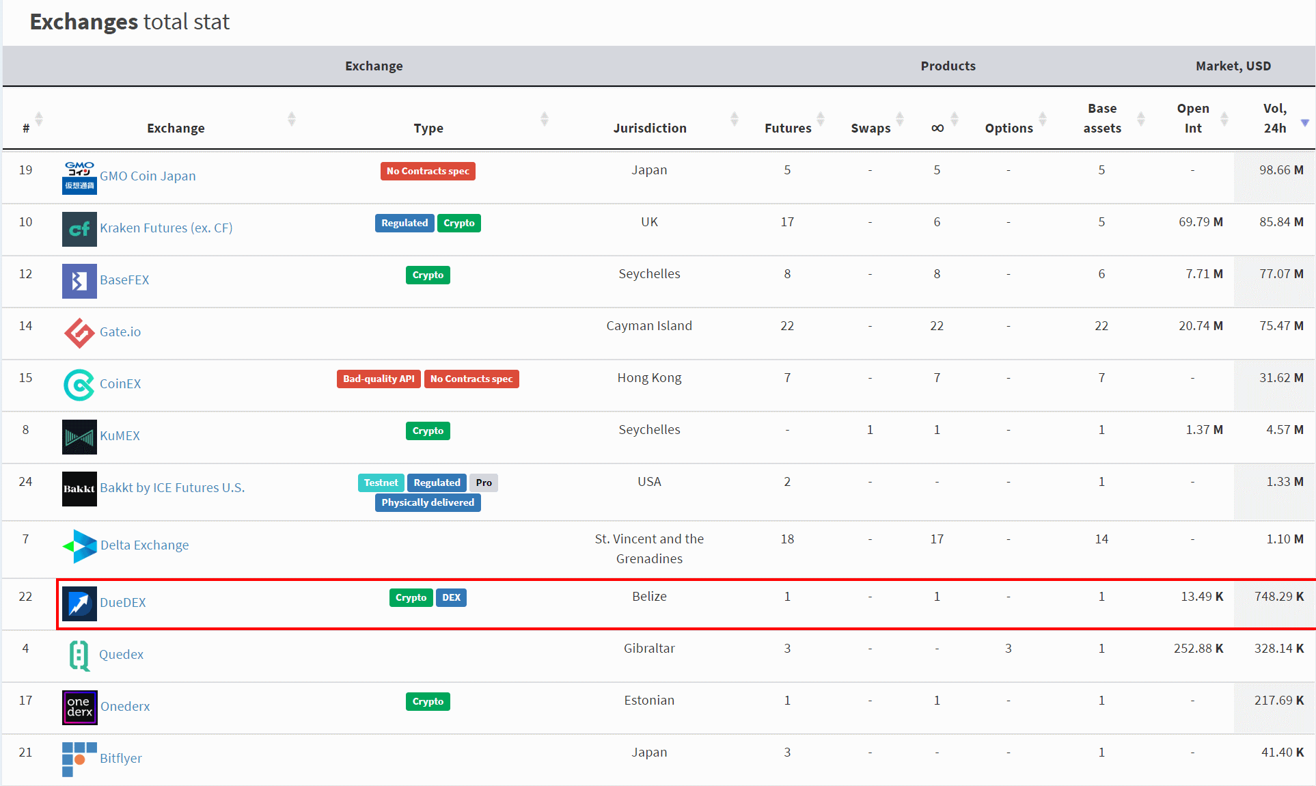Click the Cayman Island jurisdiction cell

point(649,325)
